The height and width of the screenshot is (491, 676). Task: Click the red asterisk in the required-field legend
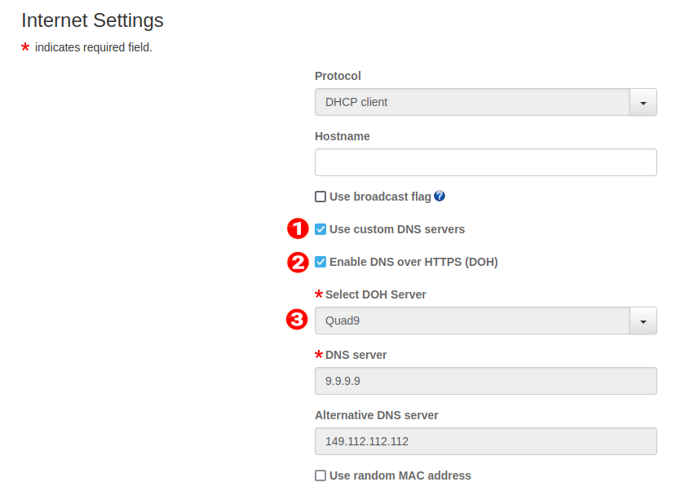tap(25, 48)
